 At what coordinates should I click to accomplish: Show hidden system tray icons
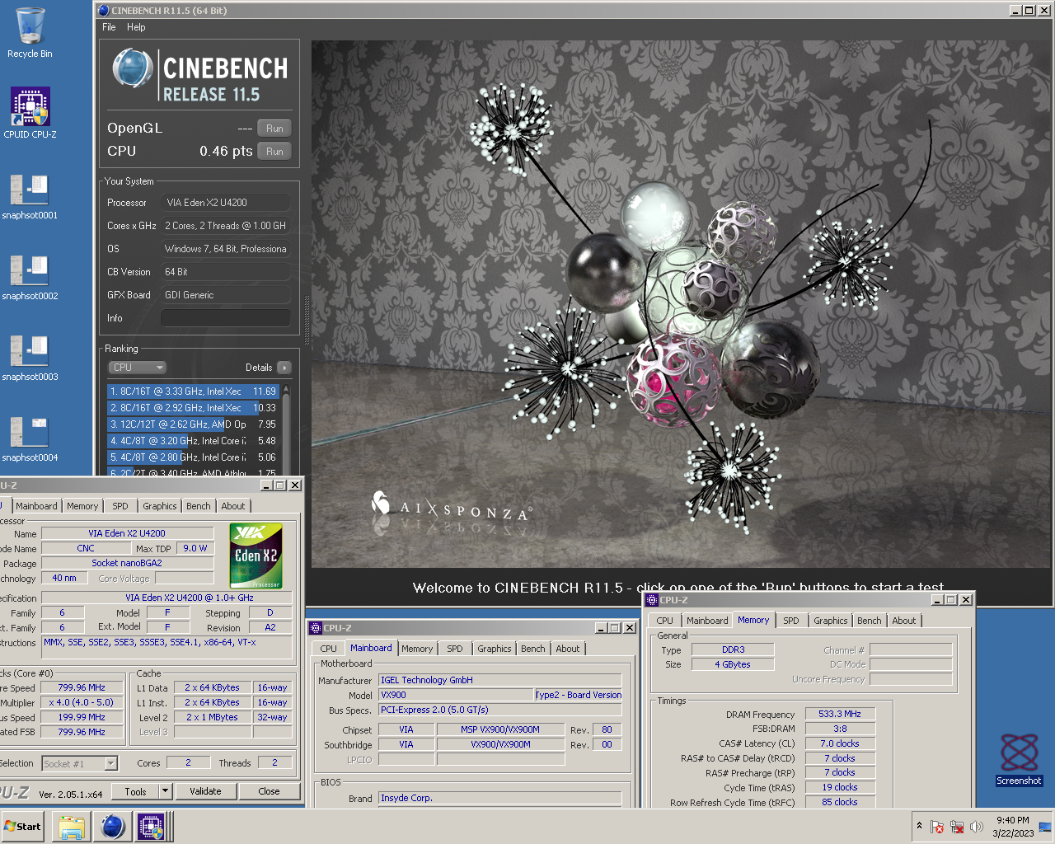click(x=919, y=826)
